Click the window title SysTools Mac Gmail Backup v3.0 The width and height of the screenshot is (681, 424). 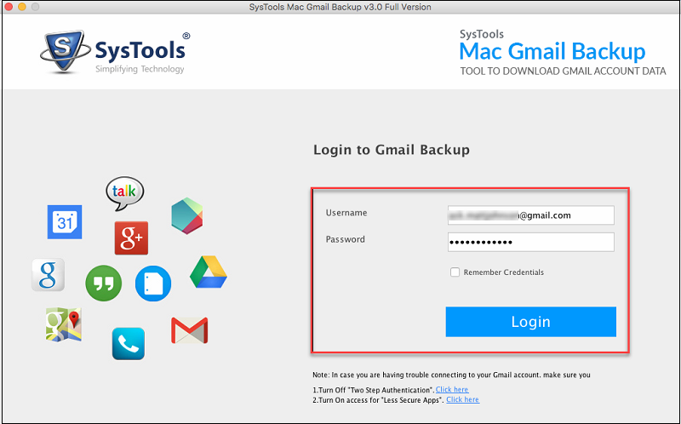340,7
